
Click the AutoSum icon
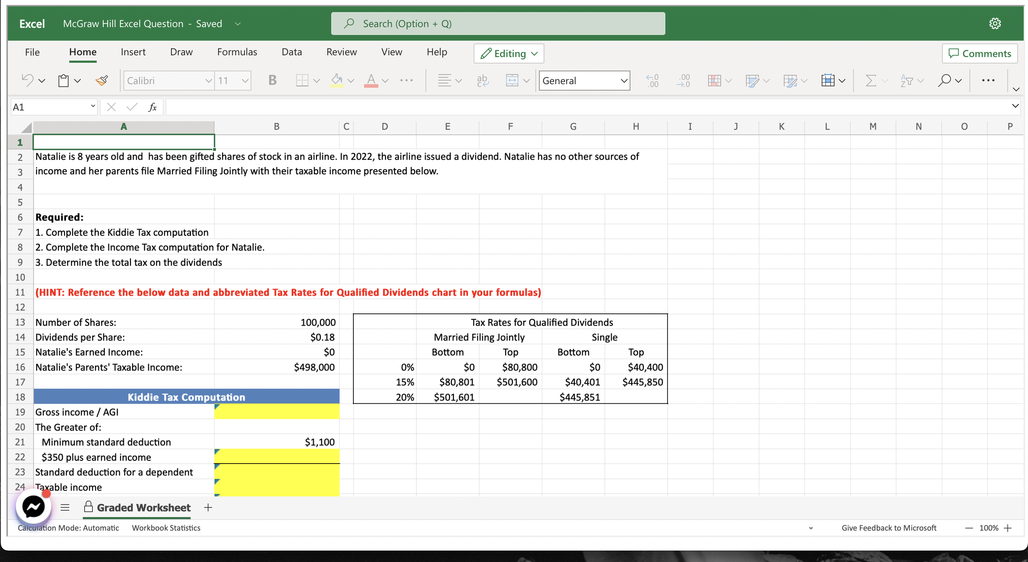pyautogui.click(x=872, y=80)
